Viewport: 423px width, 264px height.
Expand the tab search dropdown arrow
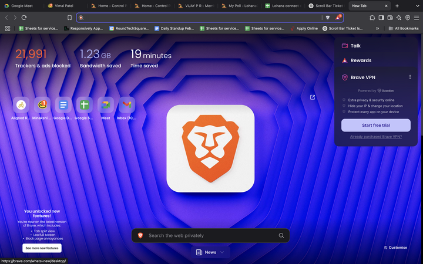pyautogui.click(x=418, y=6)
